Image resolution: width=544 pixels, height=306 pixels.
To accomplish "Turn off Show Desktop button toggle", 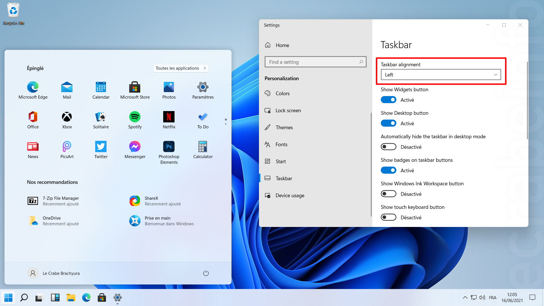I will [x=388, y=123].
